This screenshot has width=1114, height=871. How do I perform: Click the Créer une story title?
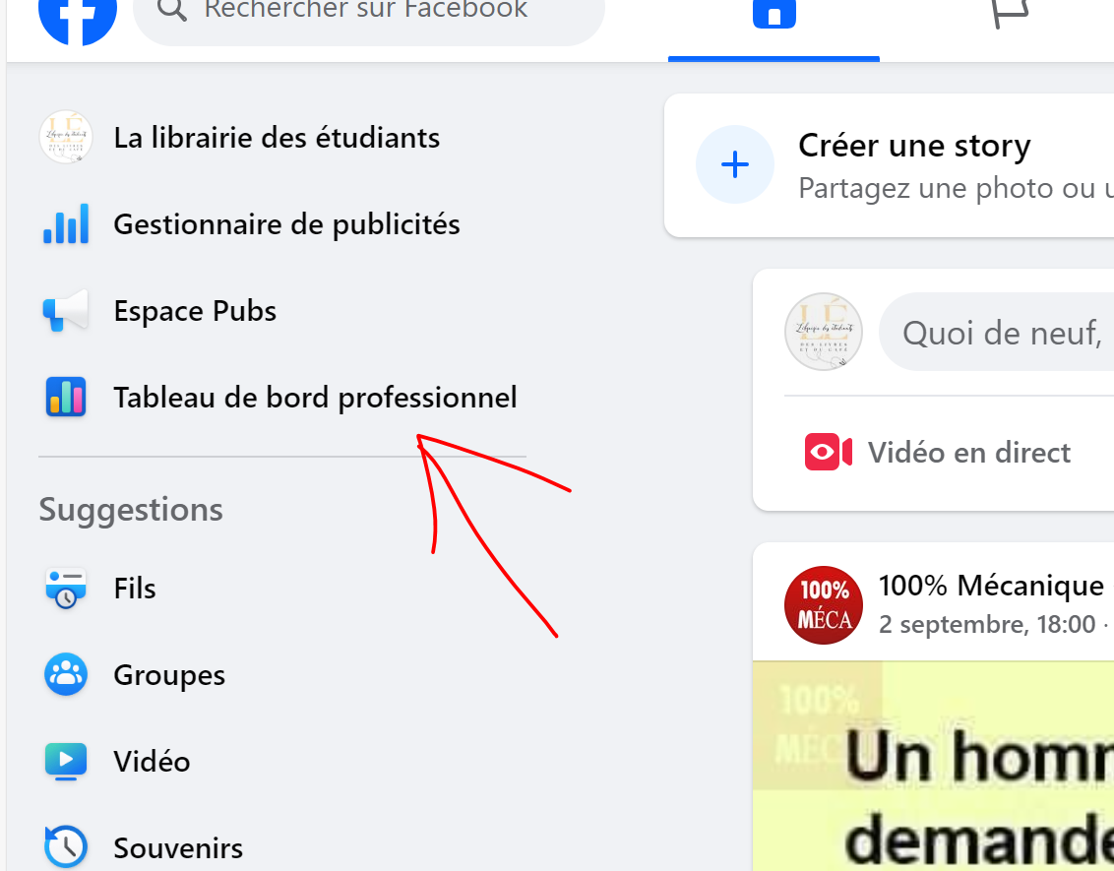tap(914, 146)
